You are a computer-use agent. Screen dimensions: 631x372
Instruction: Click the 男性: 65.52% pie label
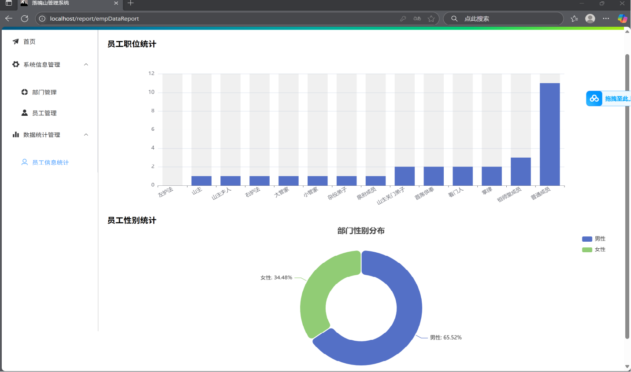pyautogui.click(x=446, y=337)
